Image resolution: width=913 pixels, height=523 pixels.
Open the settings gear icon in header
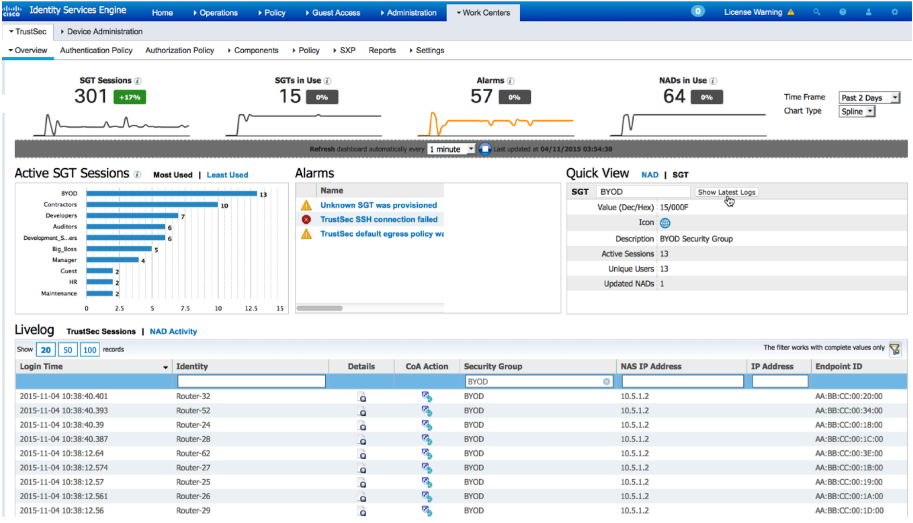point(894,12)
